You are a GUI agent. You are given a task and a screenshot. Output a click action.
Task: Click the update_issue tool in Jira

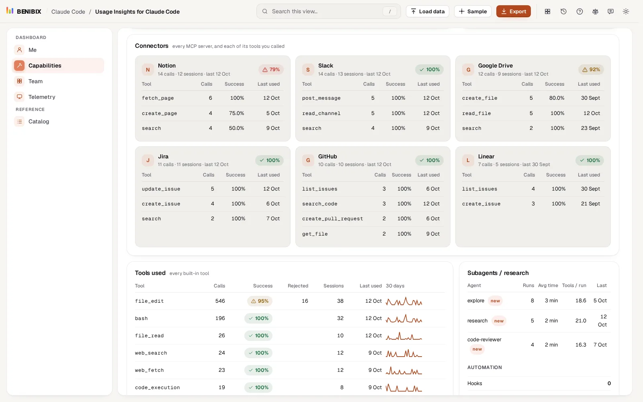[x=161, y=189]
